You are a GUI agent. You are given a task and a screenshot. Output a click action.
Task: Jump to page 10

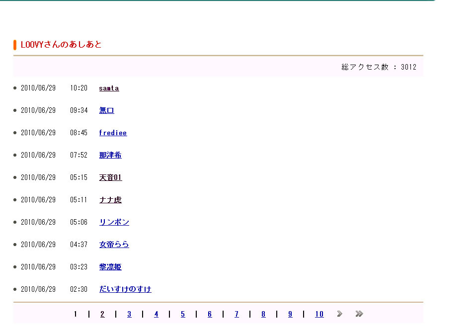pyautogui.click(x=319, y=314)
